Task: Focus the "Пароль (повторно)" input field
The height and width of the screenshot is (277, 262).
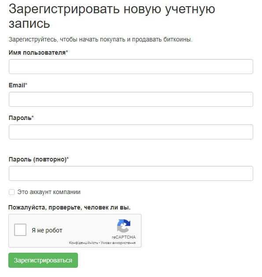Action: pos(131,173)
